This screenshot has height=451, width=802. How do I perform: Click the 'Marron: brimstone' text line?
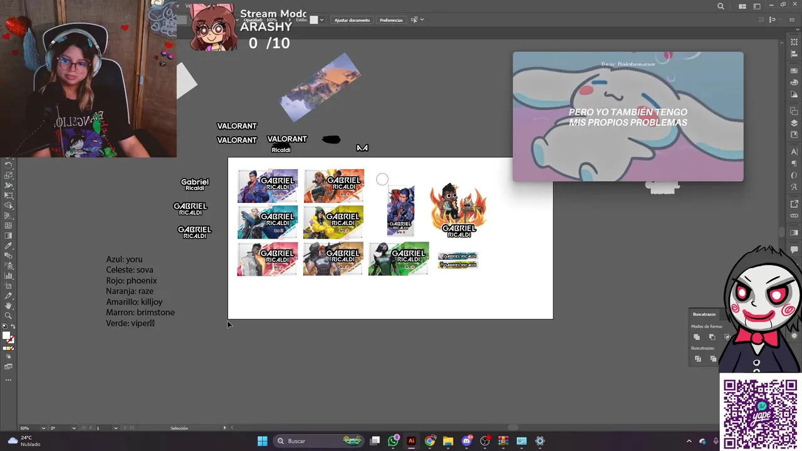[x=140, y=313]
